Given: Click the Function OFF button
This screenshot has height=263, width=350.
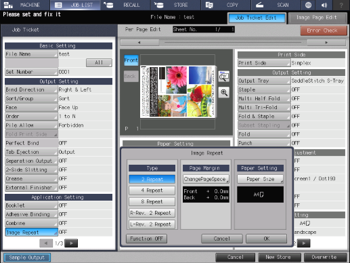Looking at the screenshot, I should point(146,239).
